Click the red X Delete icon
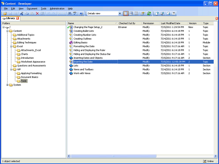The height and width of the screenshot is (164, 219). coord(37,14)
